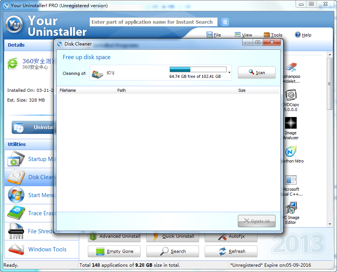337x272 pixels.
Task: Open the Help menu
Action: click(x=303, y=35)
